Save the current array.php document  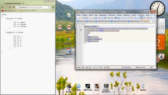(x=85, y=18)
